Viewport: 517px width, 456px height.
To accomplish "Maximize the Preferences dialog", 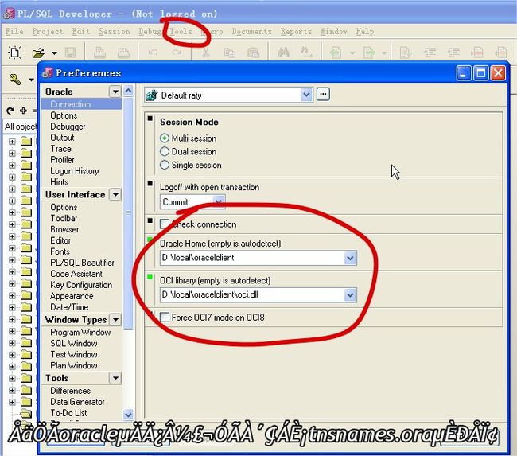I will (480, 73).
